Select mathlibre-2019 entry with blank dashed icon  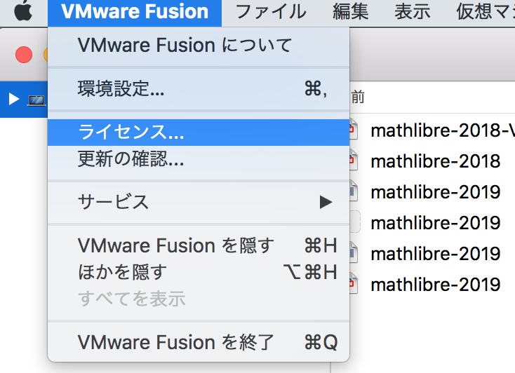pos(435,223)
